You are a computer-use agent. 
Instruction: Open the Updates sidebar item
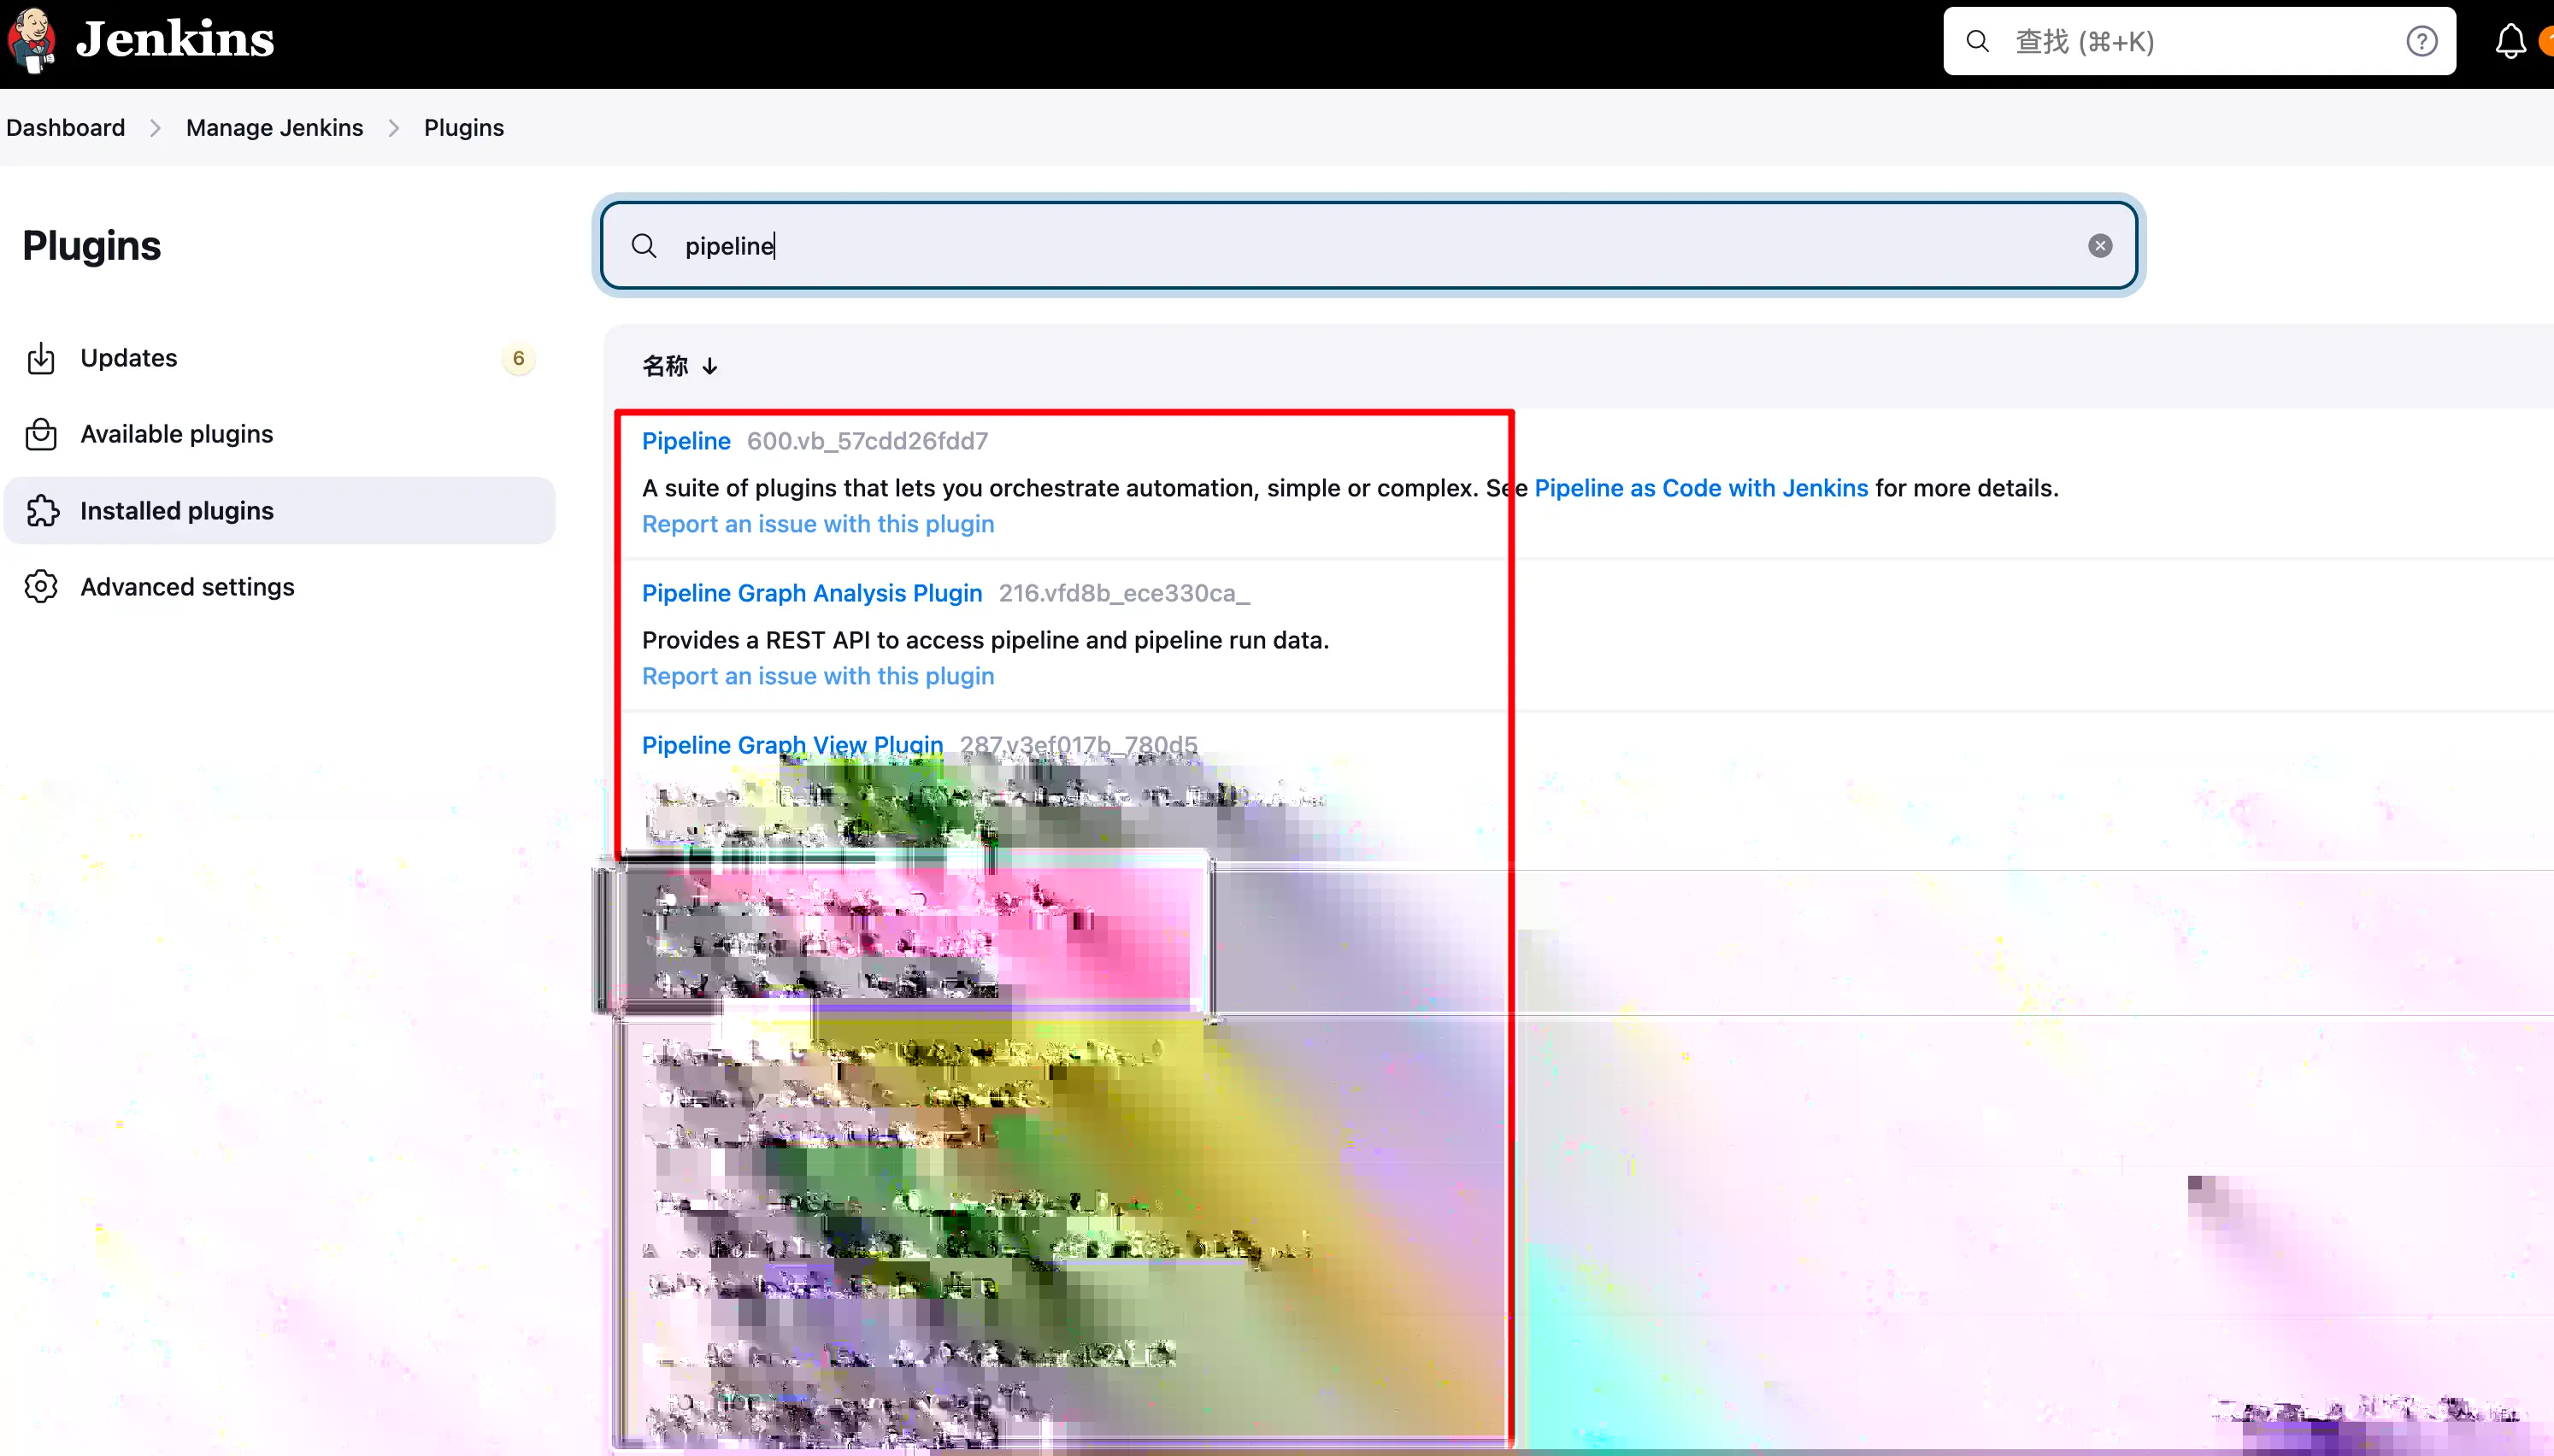[x=280, y=358]
